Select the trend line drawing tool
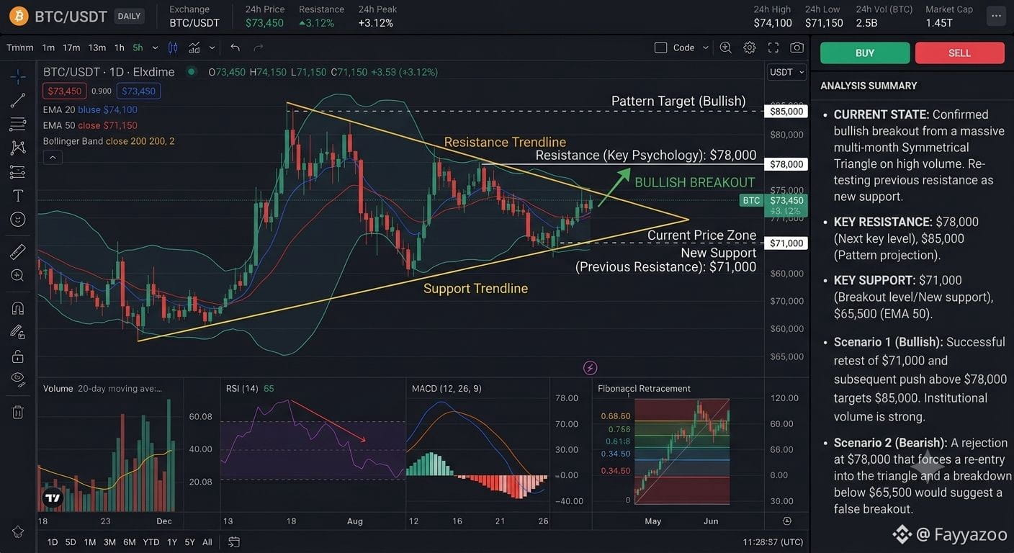Image resolution: width=1014 pixels, height=553 pixels. click(x=18, y=100)
